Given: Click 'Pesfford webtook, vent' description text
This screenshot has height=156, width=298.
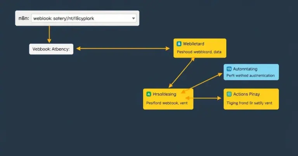Looking at the screenshot, I should [167, 103].
